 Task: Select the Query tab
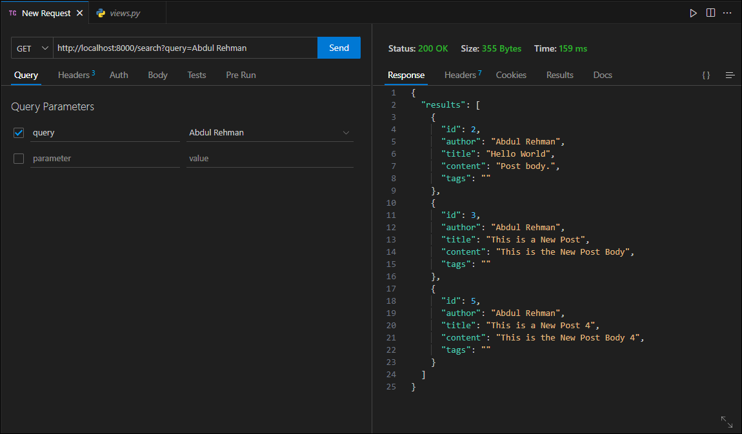pyautogui.click(x=26, y=75)
